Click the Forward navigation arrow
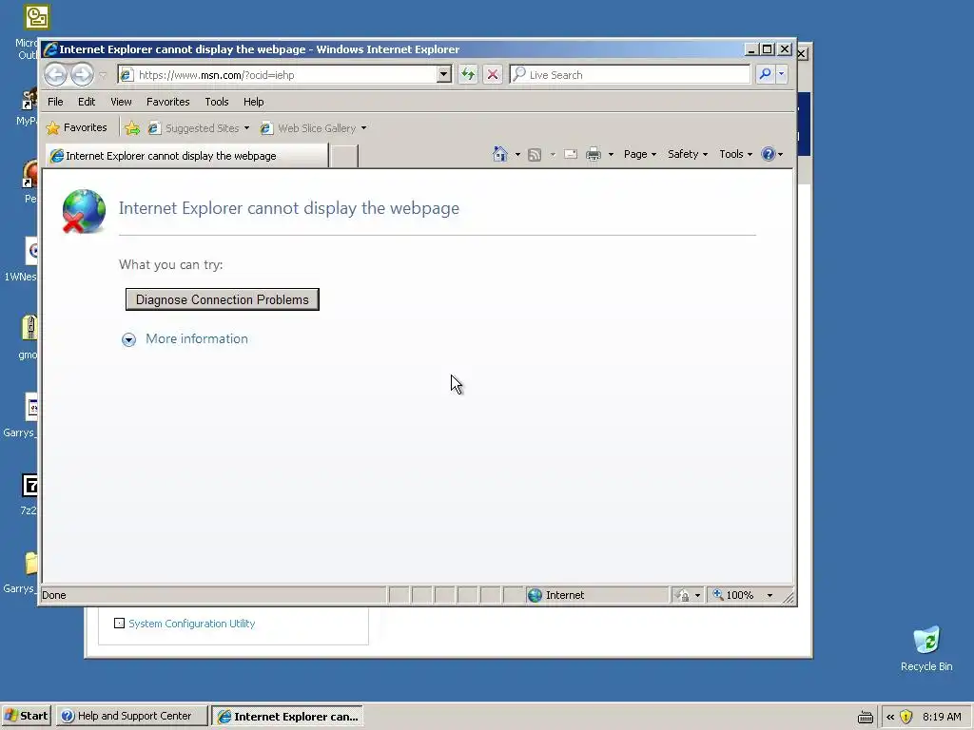974x730 pixels. [x=82, y=75]
